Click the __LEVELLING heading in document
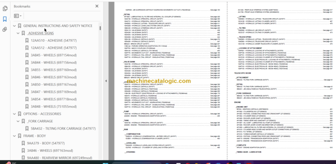336x164 pixels. pyautogui.click(x=130, y=143)
